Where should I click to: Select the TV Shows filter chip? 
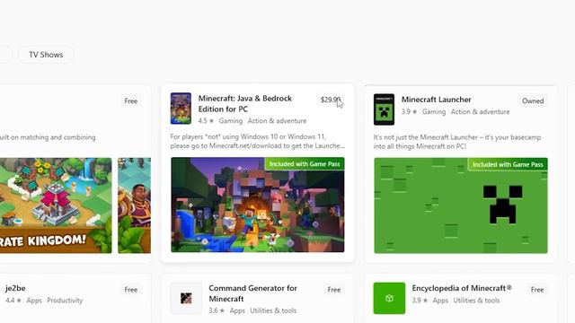tap(46, 55)
